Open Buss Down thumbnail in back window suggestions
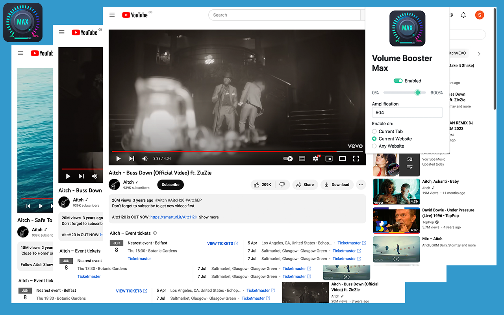The width and height of the screenshot is (504, 315). [306, 293]
